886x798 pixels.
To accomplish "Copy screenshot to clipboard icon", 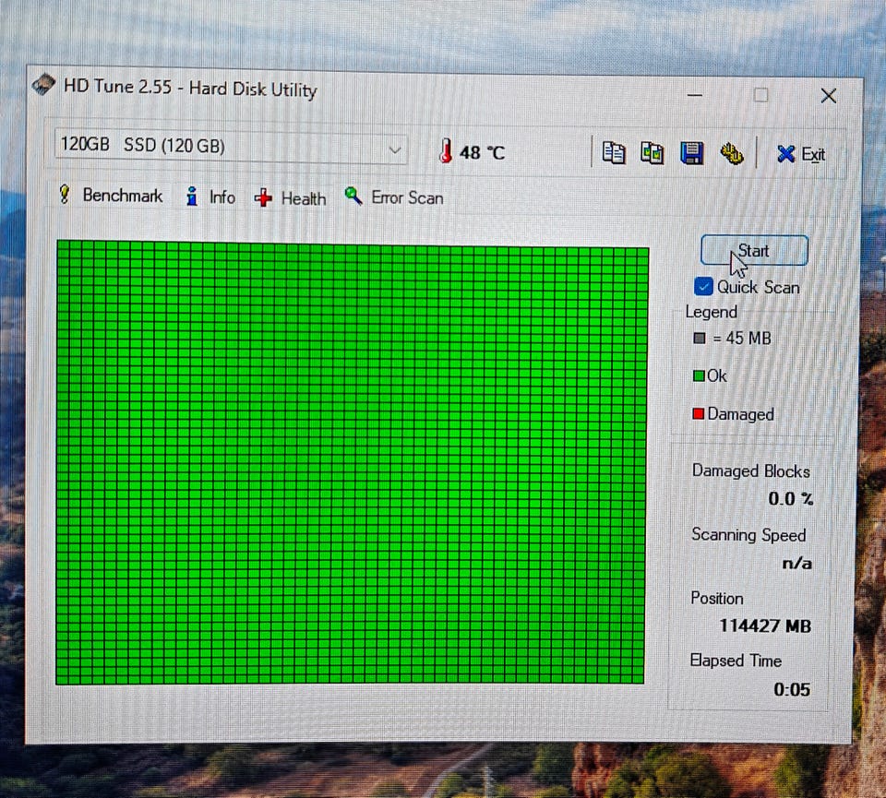I will (653, 153).
